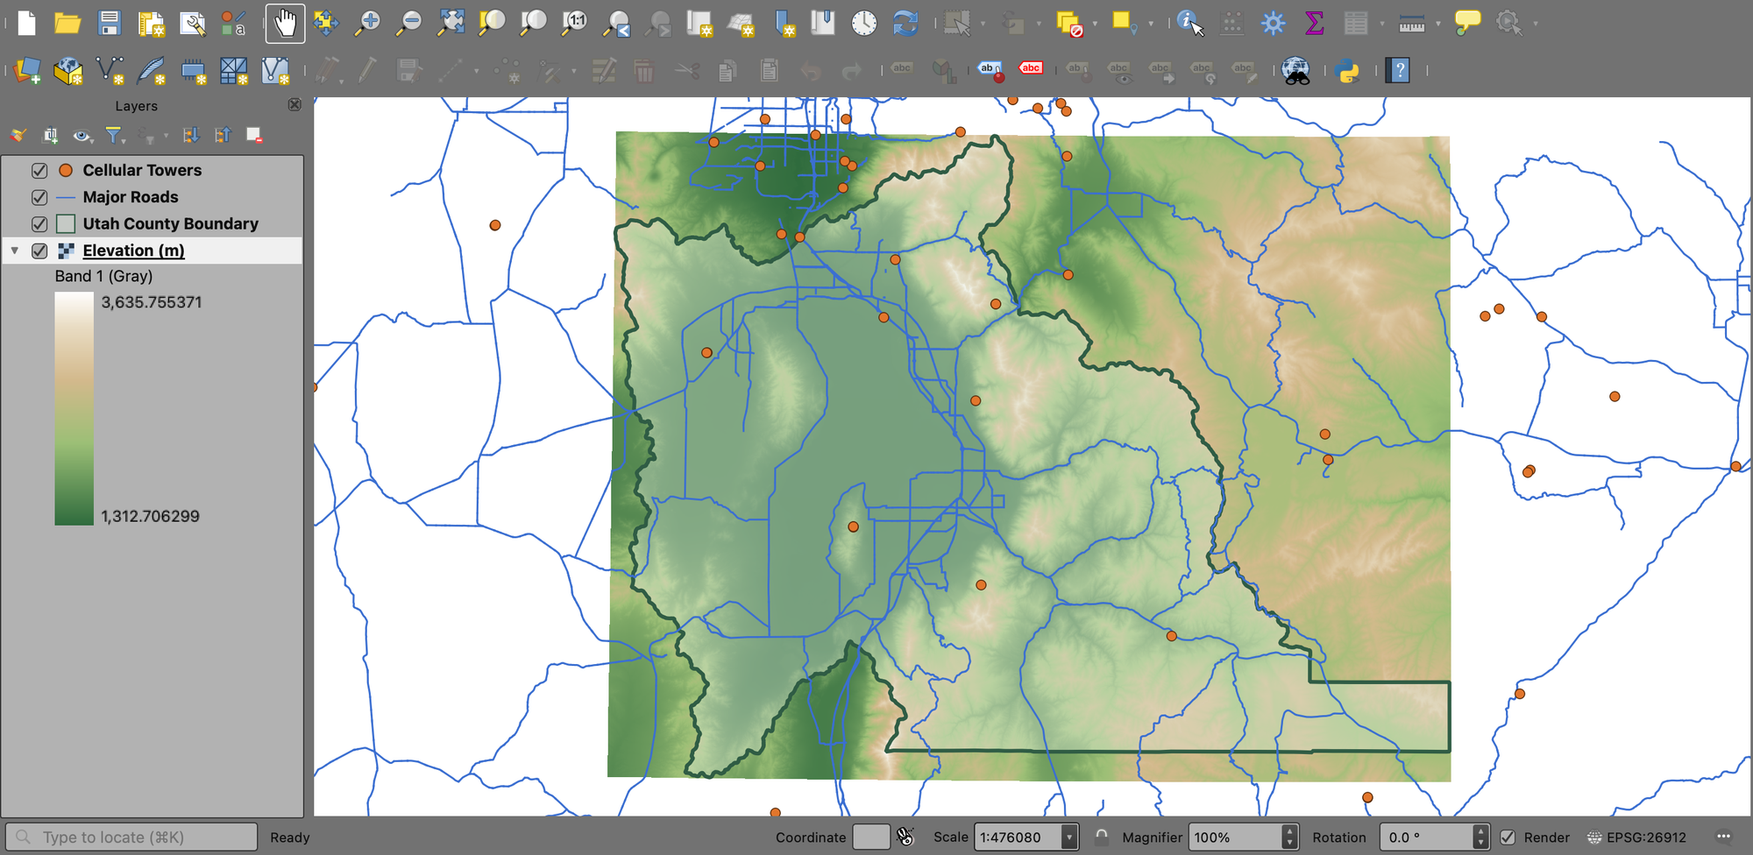1753x855 pixels.
Task: Open the Python console icon
Action: [1347, 71]
